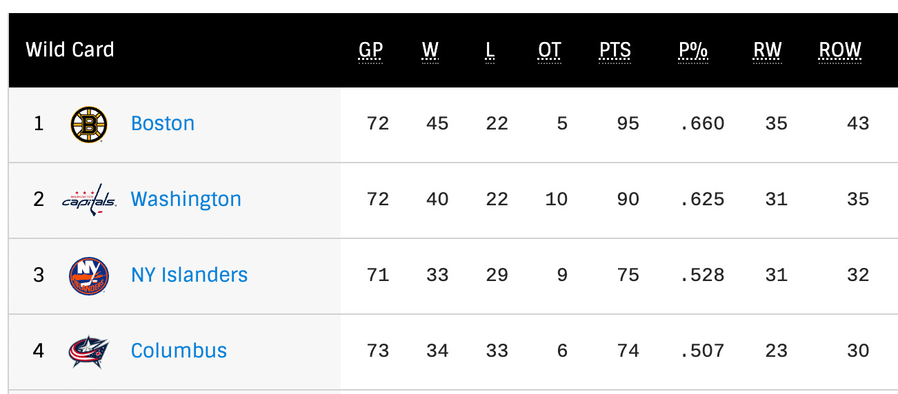
Task: Open the NY Islanders team link
Action: click(189, 275)
